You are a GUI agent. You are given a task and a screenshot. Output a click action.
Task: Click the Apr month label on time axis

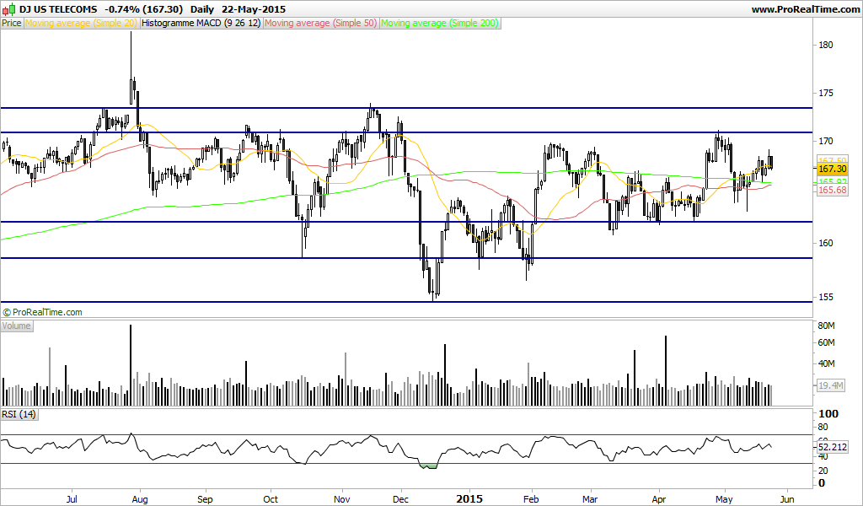[x=658, y=499]
